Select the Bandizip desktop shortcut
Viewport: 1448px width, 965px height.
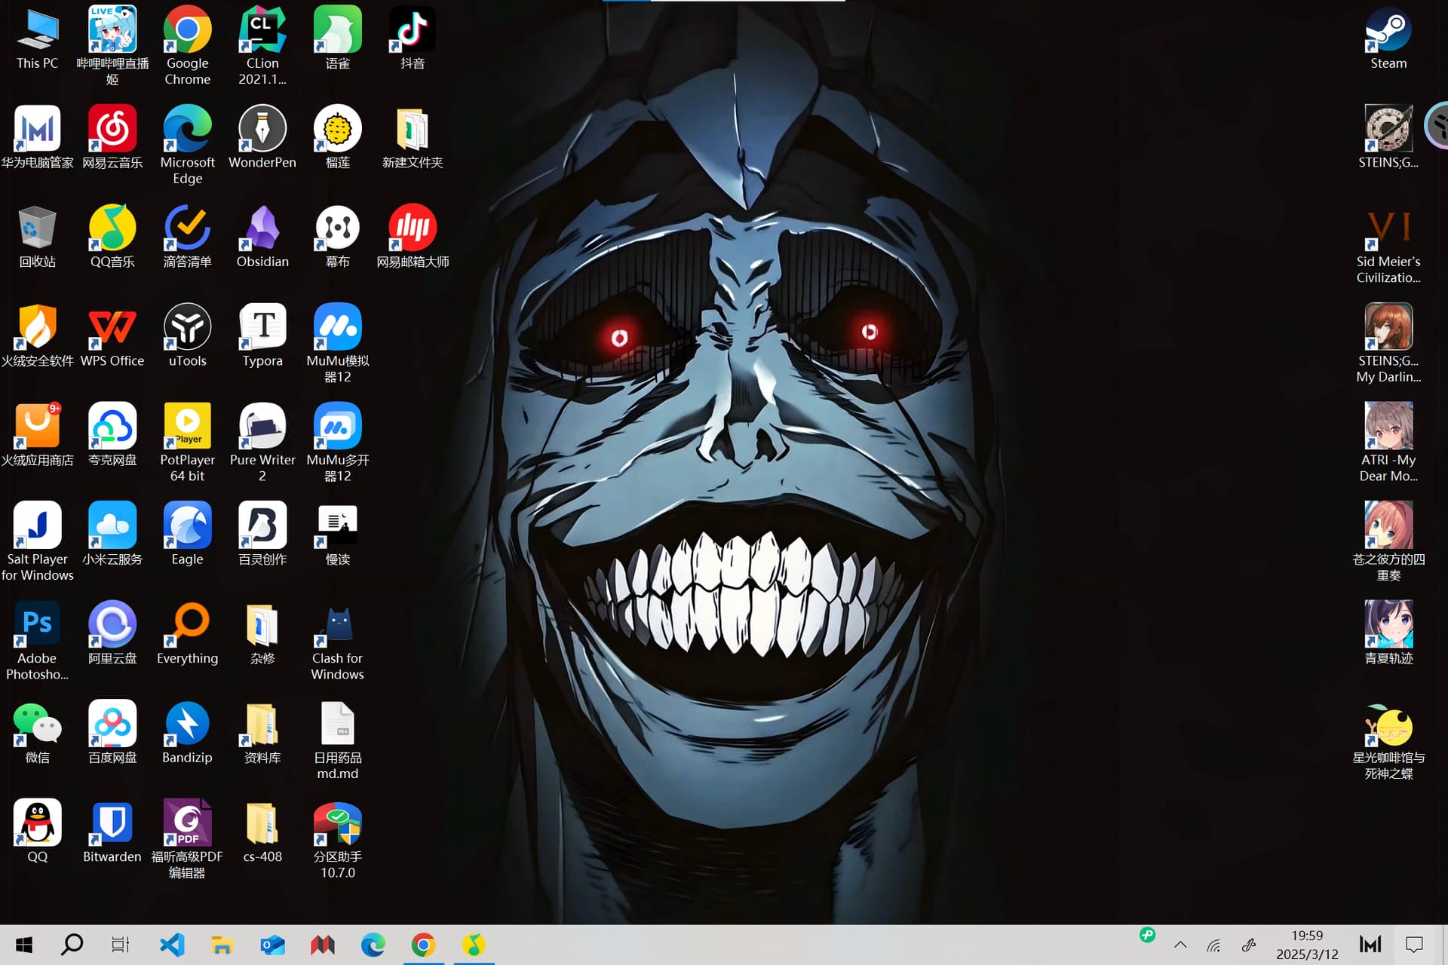point(187,733)
